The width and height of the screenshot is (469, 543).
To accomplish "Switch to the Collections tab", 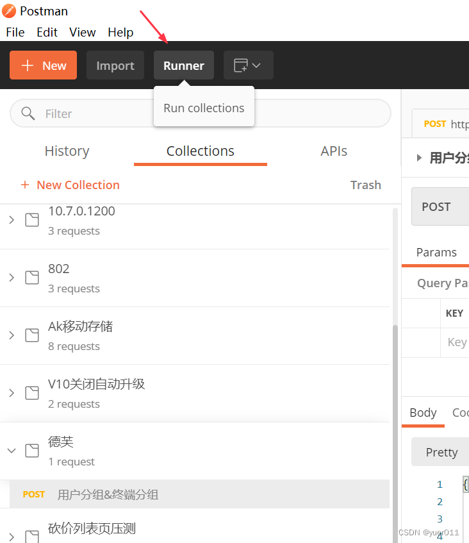I will click(x=201, y=151).
